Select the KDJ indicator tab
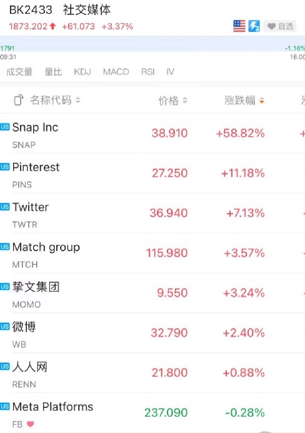The image size is (305, 433). pyautogui.click(x=82, y=72)
